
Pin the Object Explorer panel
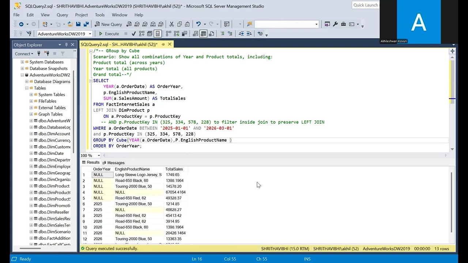(x=66, y=45)
